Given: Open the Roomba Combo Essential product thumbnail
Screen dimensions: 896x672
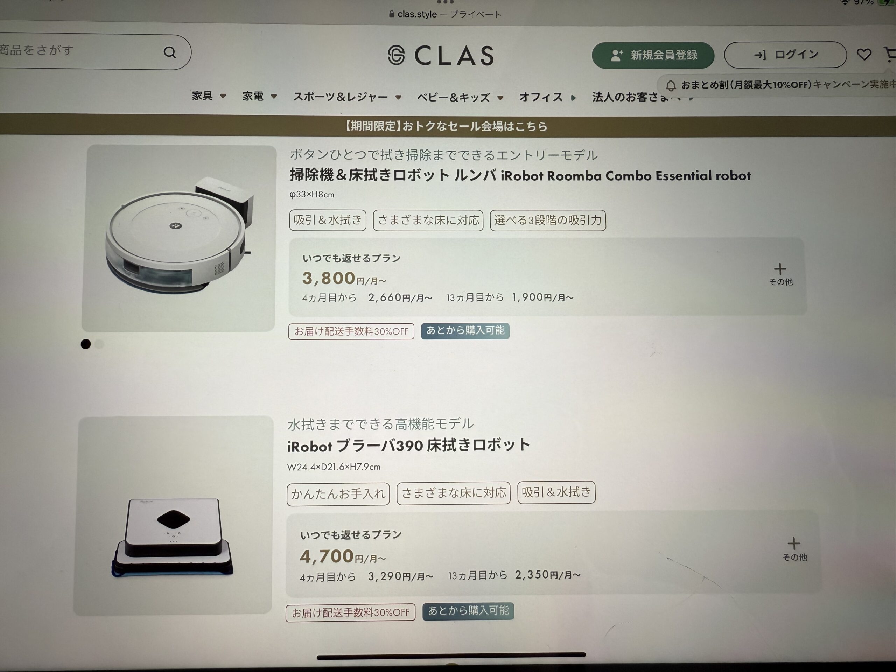Looking at the screenshot, I should pyautogui.click(x=178, y=239).
